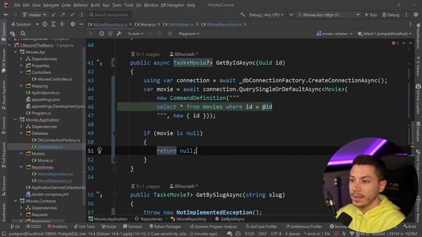Open the more actions dots next to Debug
Screen dimensions: 422x237
tap(406, 14)
